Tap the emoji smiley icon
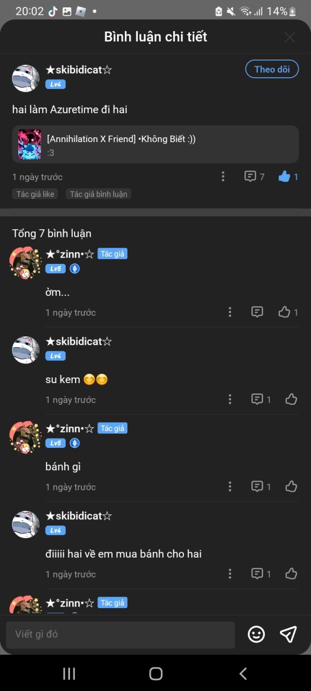 (256, 634)
